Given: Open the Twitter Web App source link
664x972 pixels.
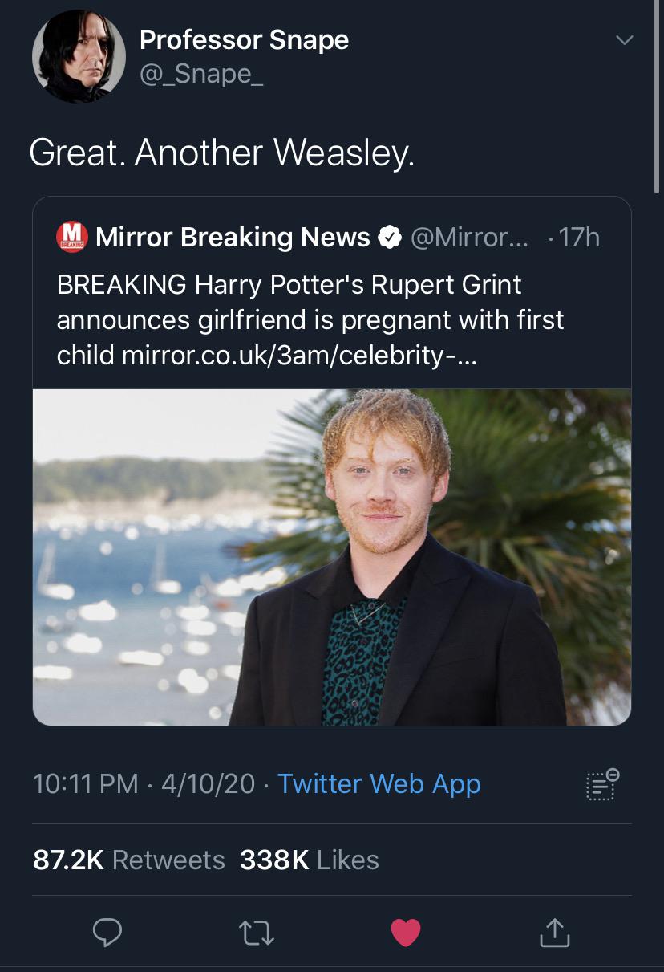Looking at the screenshot, I should click(x=379, y=784).
